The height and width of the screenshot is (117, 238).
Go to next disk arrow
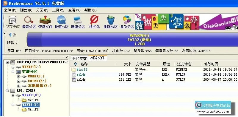(x=15, y=35)
